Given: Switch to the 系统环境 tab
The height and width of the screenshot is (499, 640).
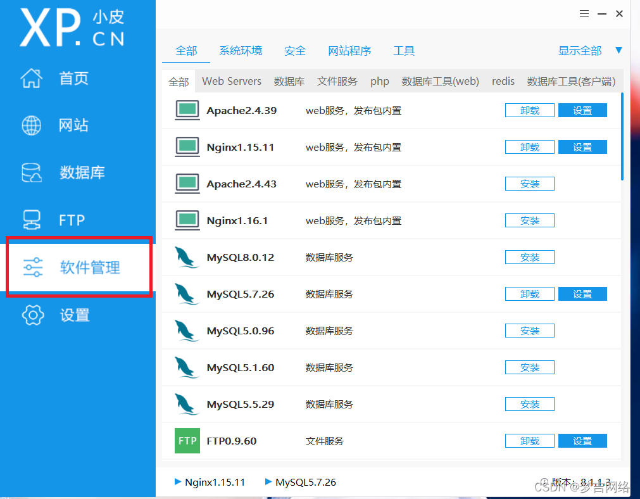Looking at the screenshot, I should (x=241, y=51).
